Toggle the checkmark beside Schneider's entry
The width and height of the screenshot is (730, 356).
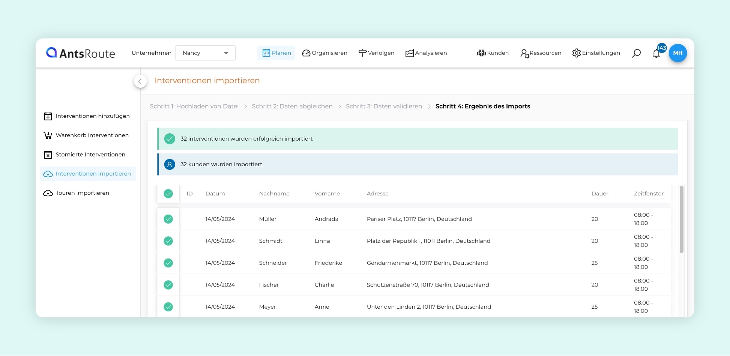coord(168,263)
